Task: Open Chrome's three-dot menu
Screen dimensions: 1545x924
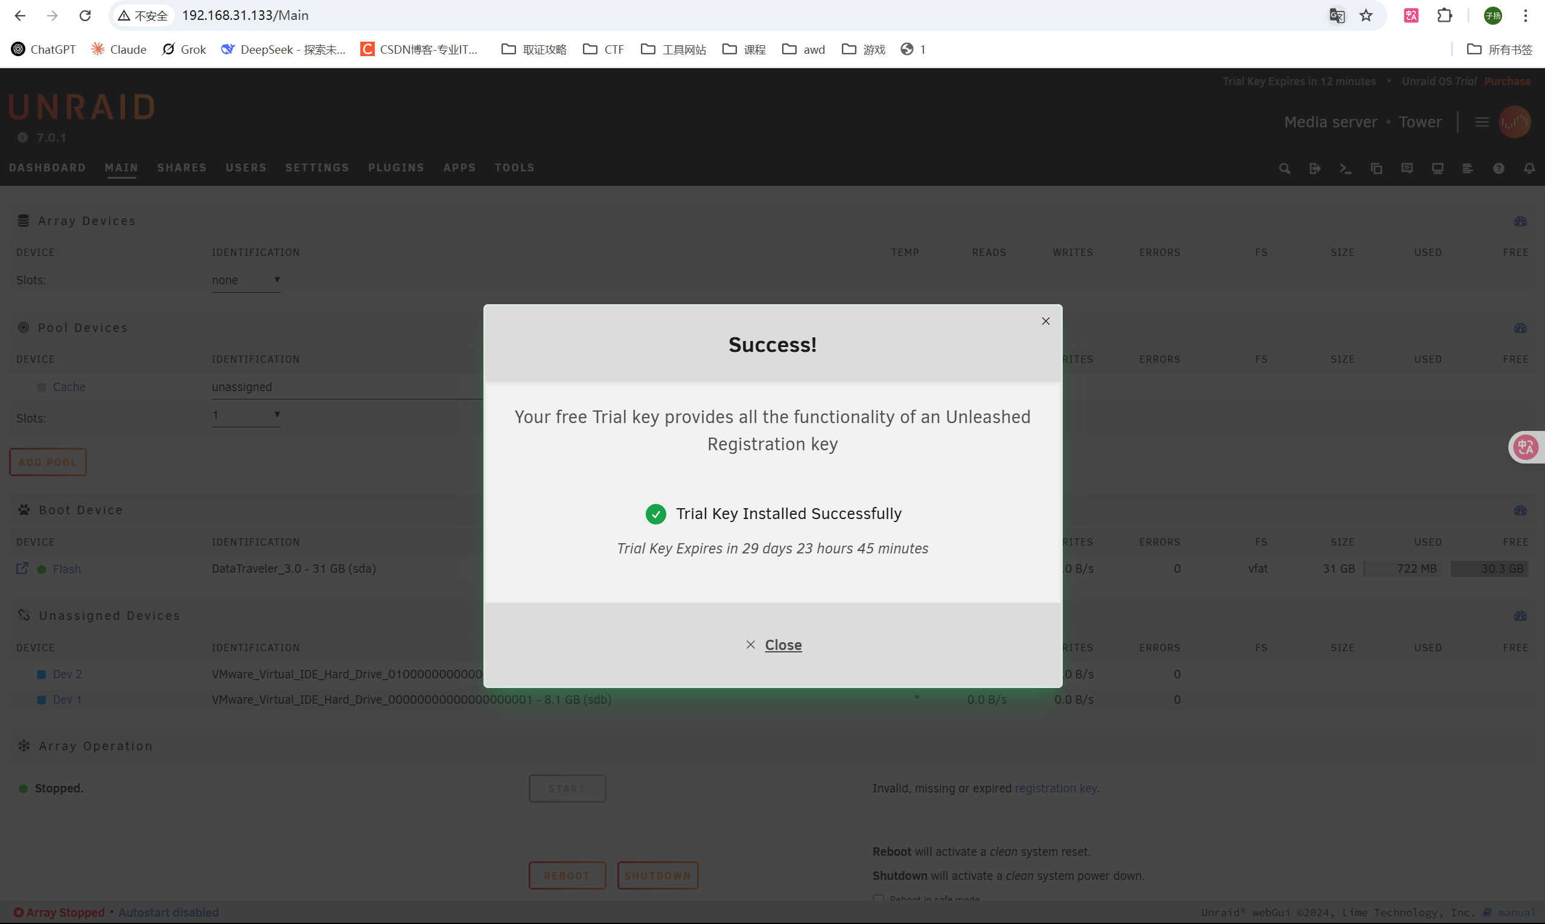Action: pyautogui.click(x=1526, y=16)
